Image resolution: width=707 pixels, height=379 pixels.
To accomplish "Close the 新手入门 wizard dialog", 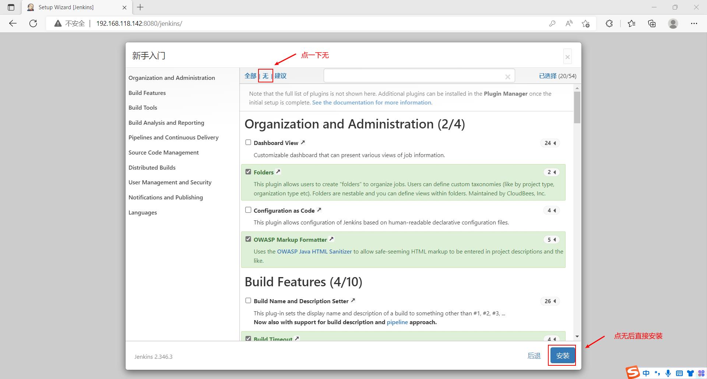I will (x=567, y=57).
